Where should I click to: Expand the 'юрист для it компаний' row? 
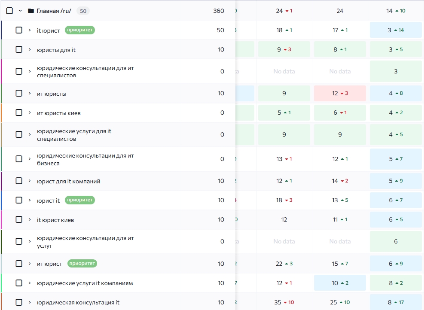pyautogui.click(x=30, y=181)
